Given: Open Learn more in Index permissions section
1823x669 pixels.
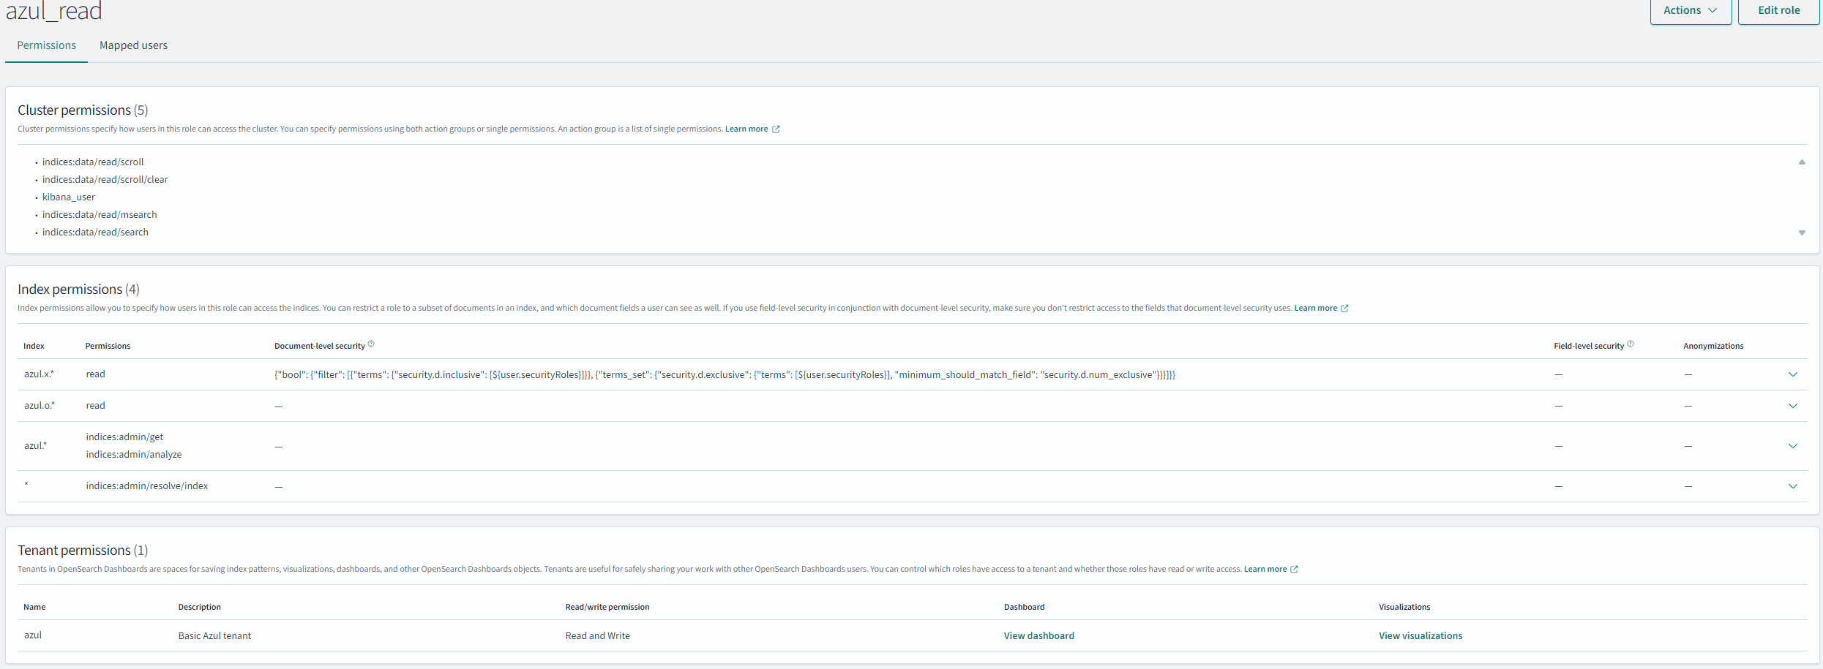Looking at the screenshot, I should [x=1315, y=308].
